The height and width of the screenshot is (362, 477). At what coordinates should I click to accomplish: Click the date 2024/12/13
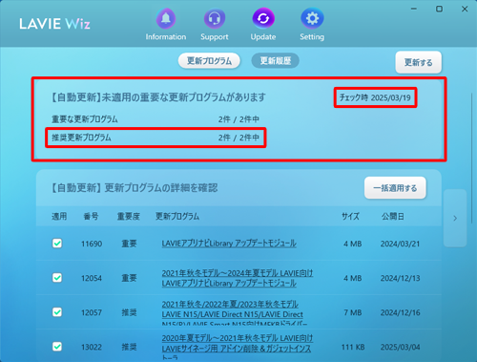pyautogui.click(x=401, y=278)
